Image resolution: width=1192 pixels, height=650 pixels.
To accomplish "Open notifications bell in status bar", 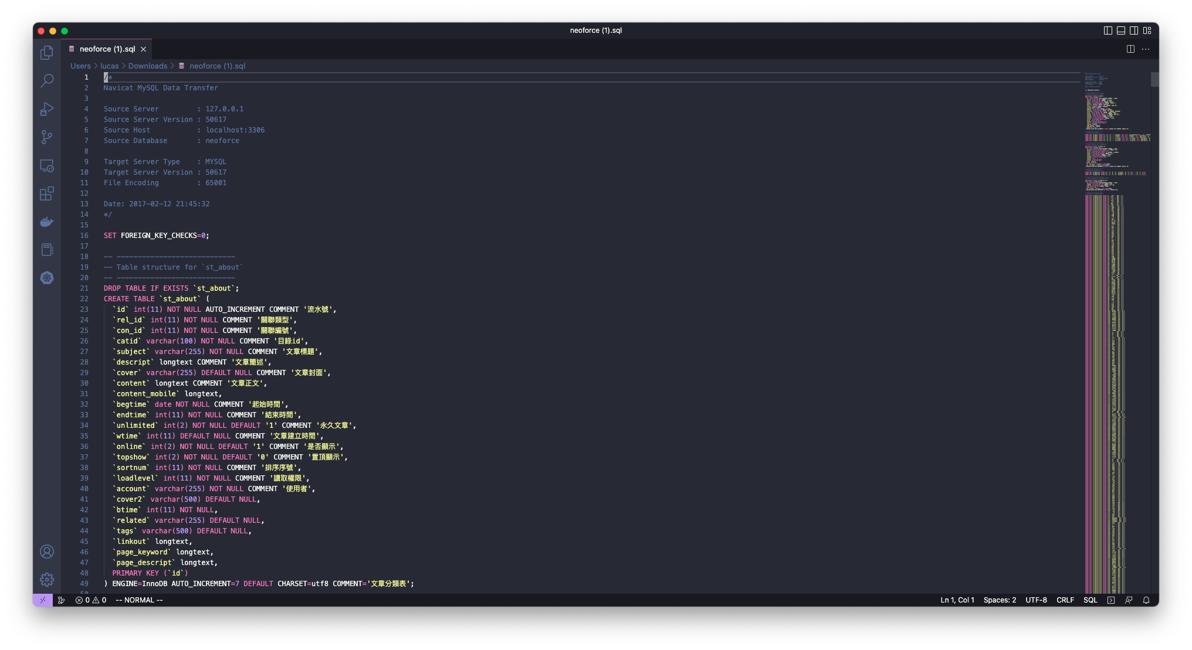I will click(1146, 600).
